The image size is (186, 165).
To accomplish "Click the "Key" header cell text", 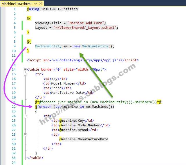I will click(54, 79).
